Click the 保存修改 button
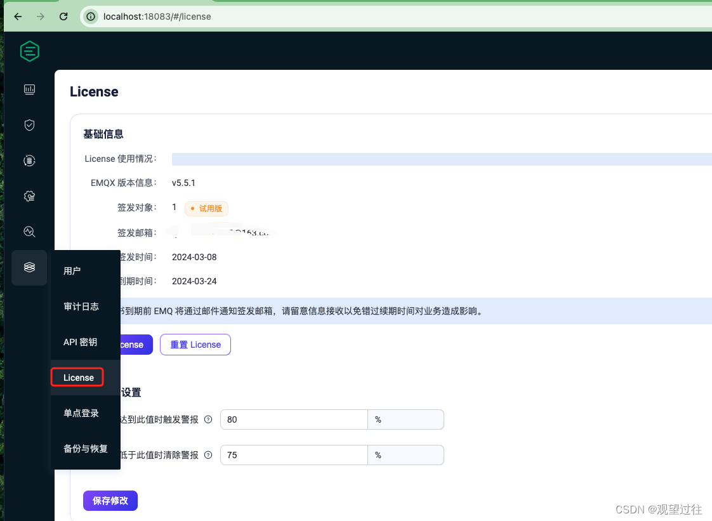Image resolution: width=712 pixels, height=521 pixels. [x=110, y=501]
